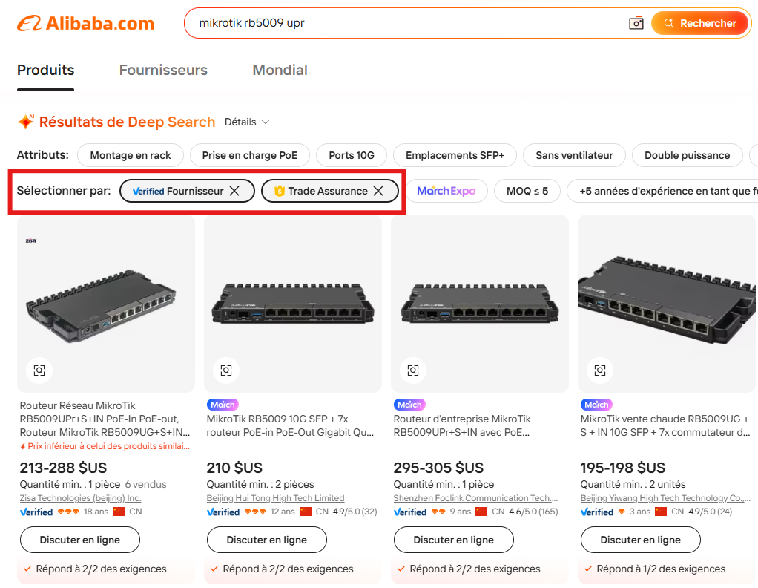Viewport: 758px width, 588px height.
Task: Click image search icon on first router
Action: (x=39, y=370)
